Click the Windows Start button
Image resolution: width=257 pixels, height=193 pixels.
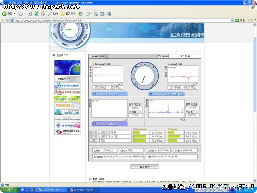coord(9,190)
